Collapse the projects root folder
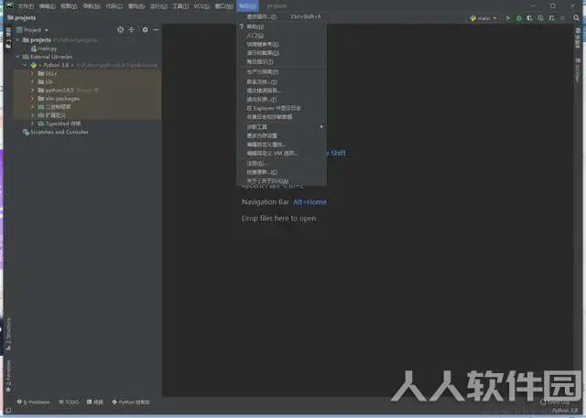The image size is (586, 418). [x=17, y=40]
